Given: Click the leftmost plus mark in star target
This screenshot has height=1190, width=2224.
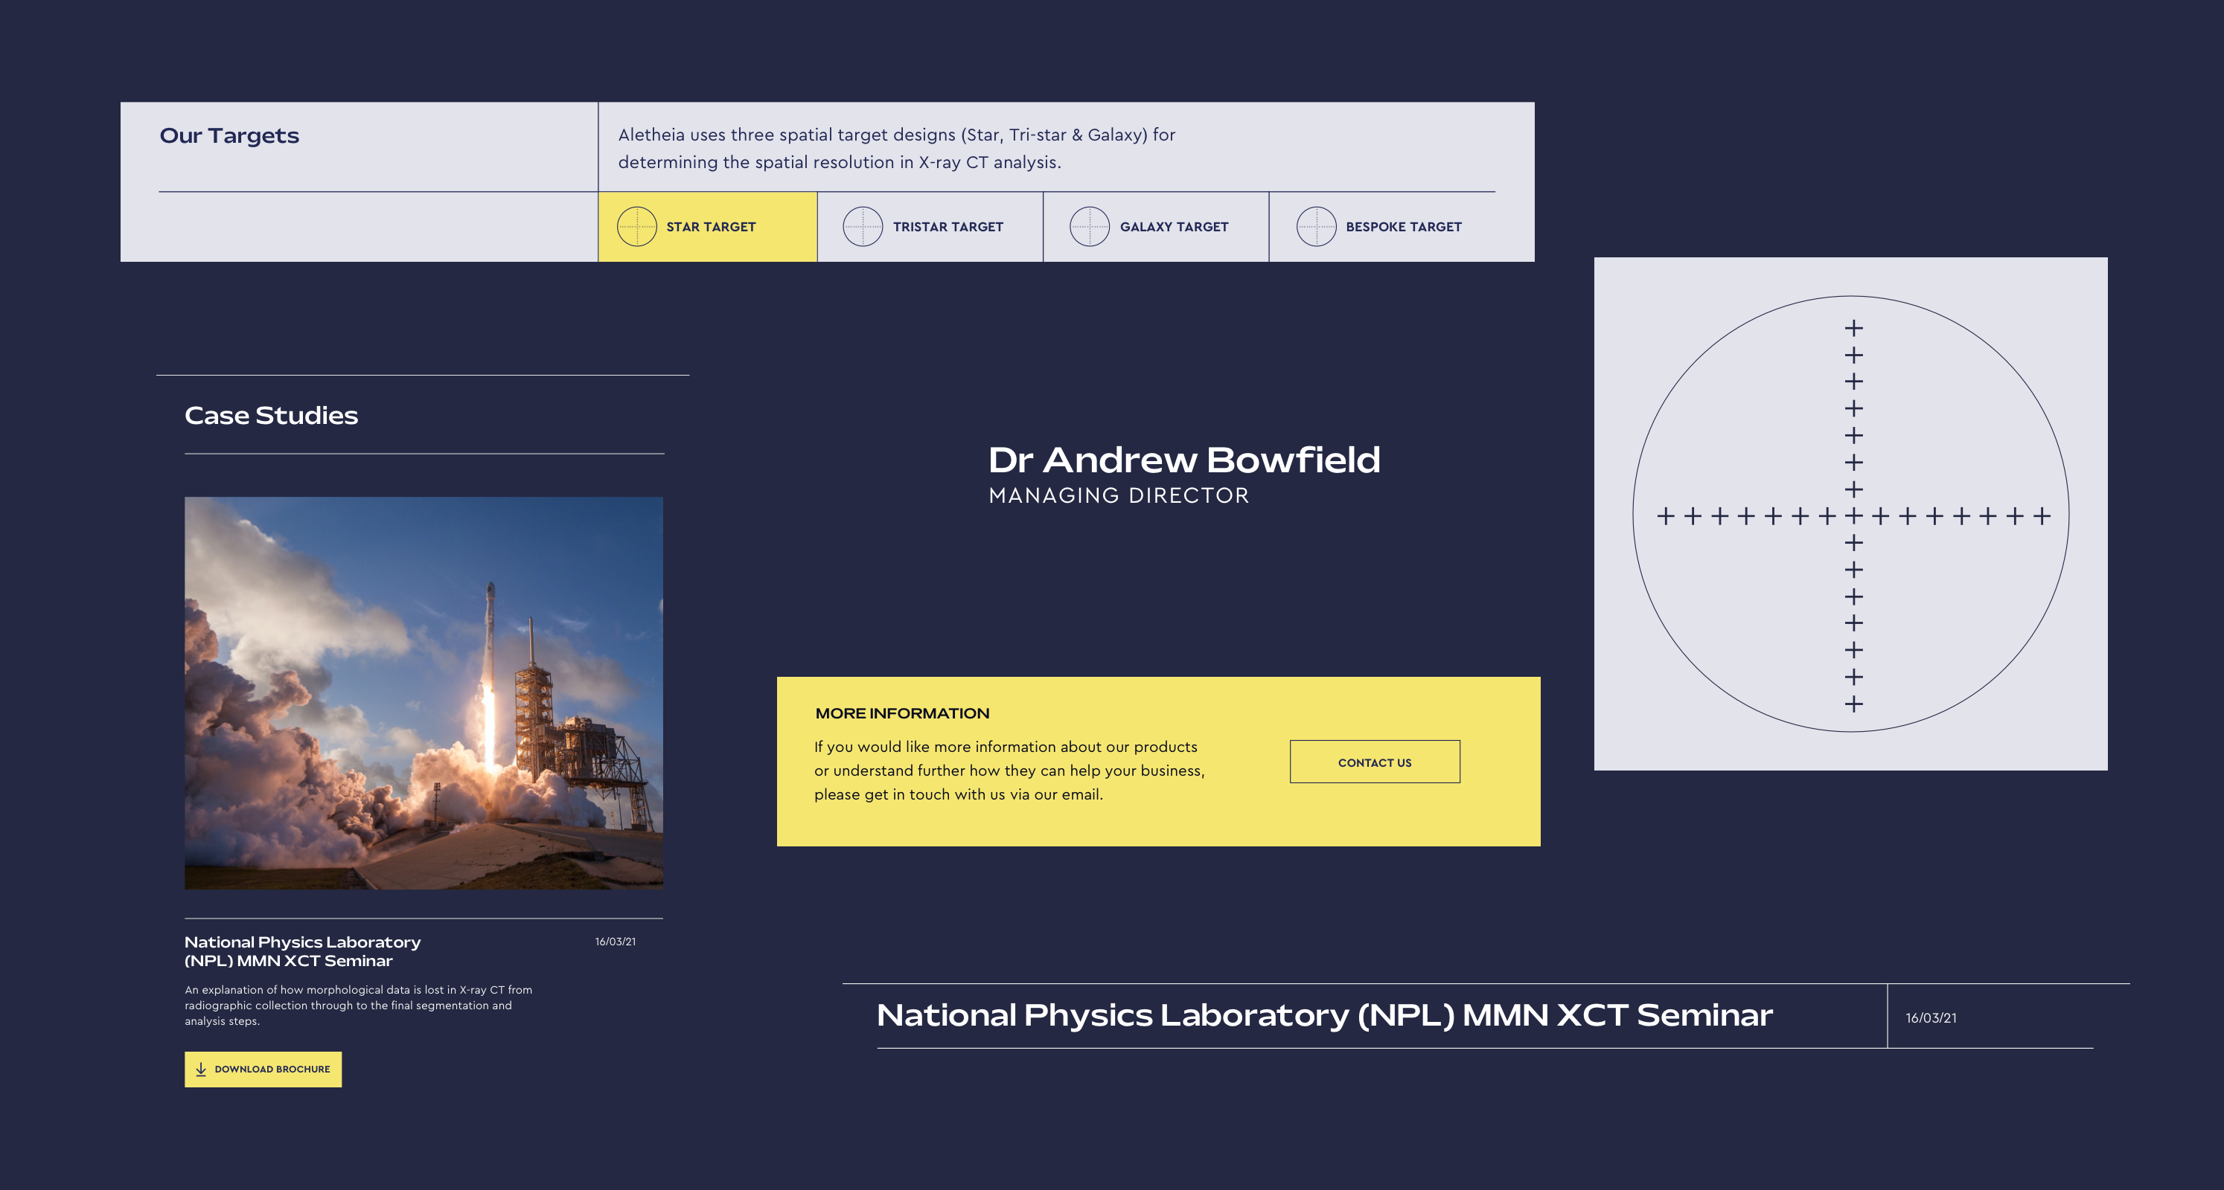Looking at the screenshot, I should pos(1666,516).
